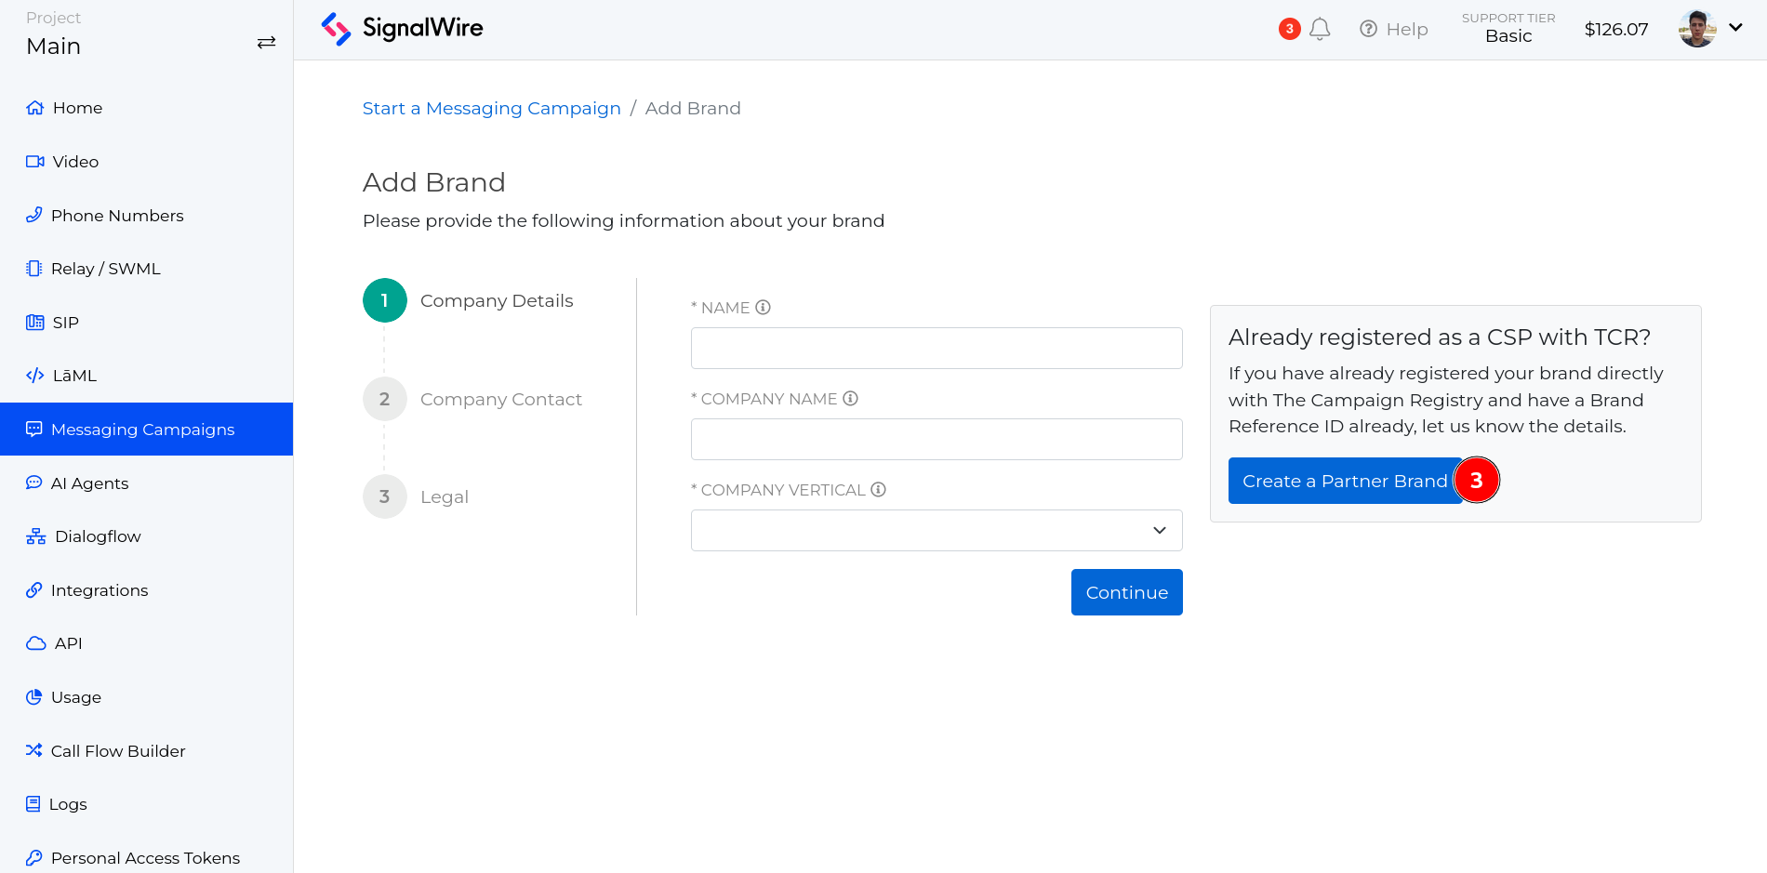Click the notifications bell icon
Viewport: 1767px width, 873px height.
pyautogui.click(x=1320, y=29)
